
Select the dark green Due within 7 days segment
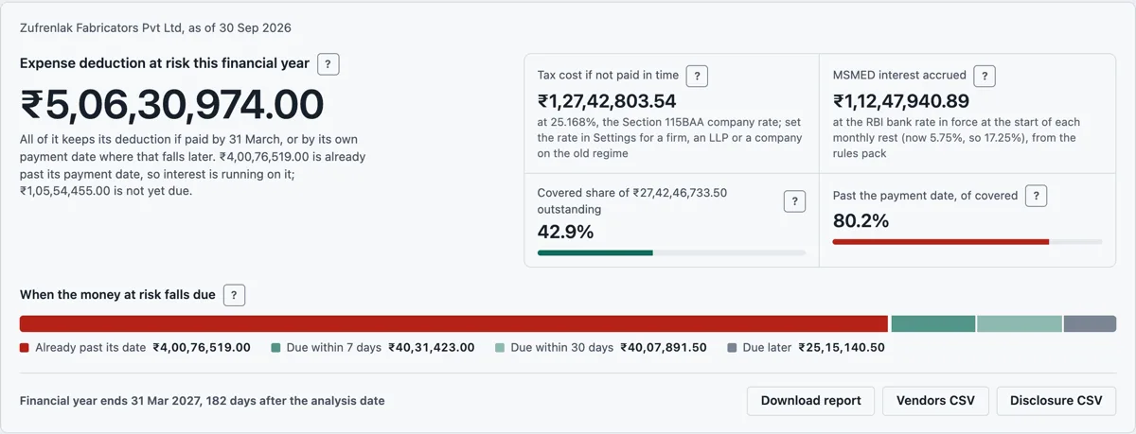click(932, 323)
